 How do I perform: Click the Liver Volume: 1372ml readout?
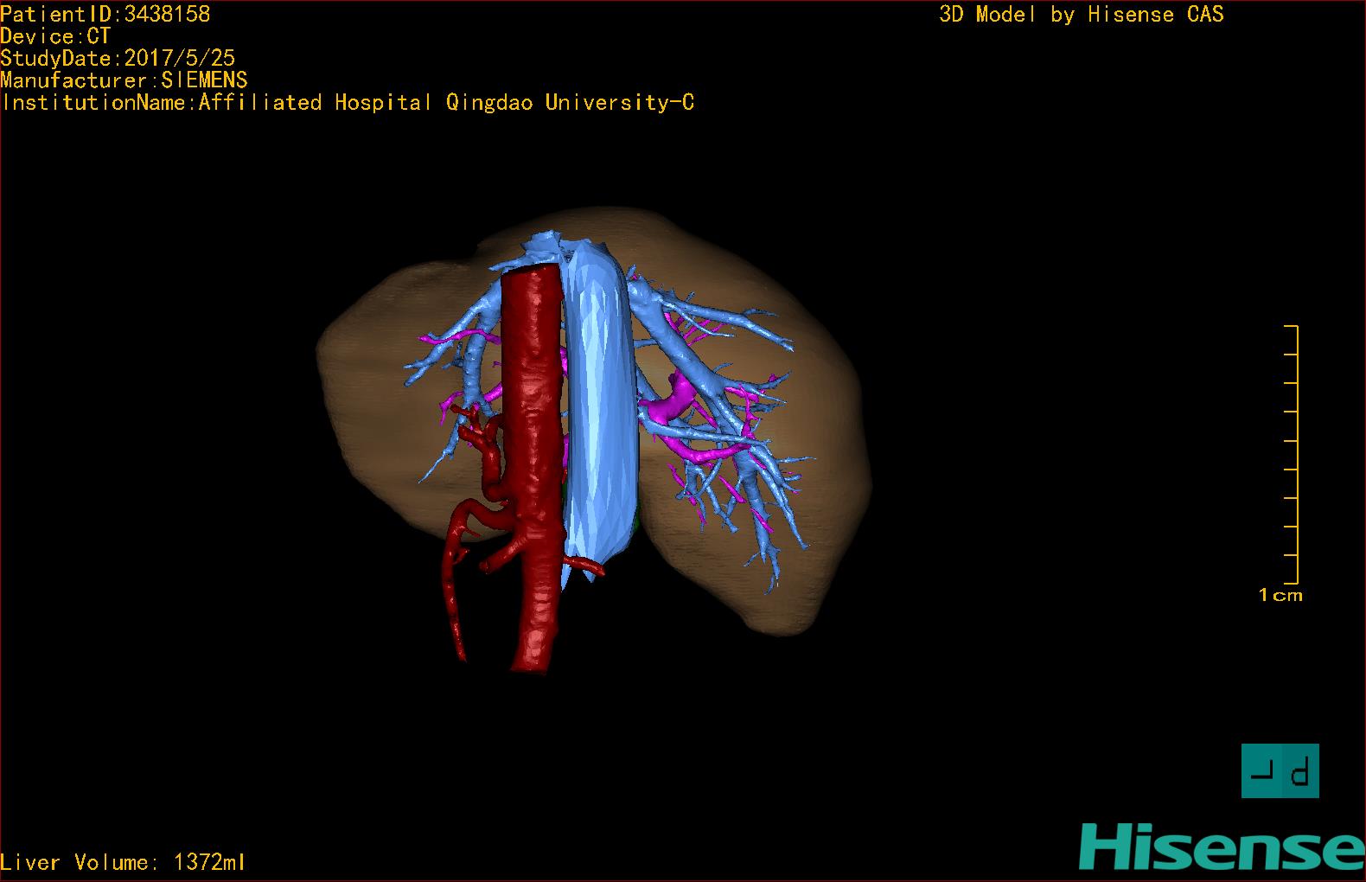tap(124, 862)
